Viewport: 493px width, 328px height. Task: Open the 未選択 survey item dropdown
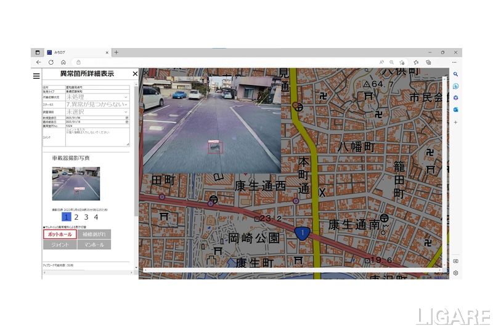pos(97,113)
